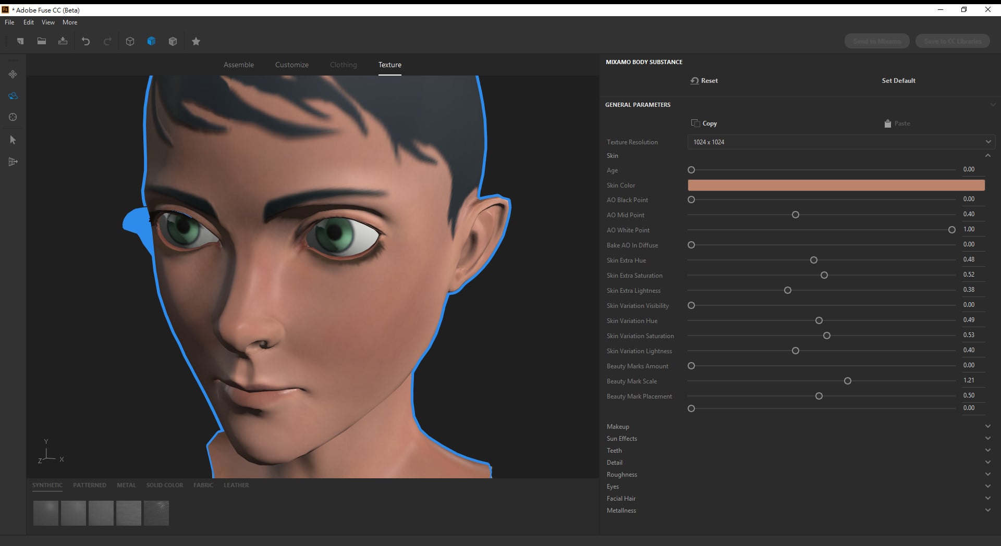This screenshot has height=546, width=1001.
Task: Click the Set Default button
Action: [x=898, y=81]
